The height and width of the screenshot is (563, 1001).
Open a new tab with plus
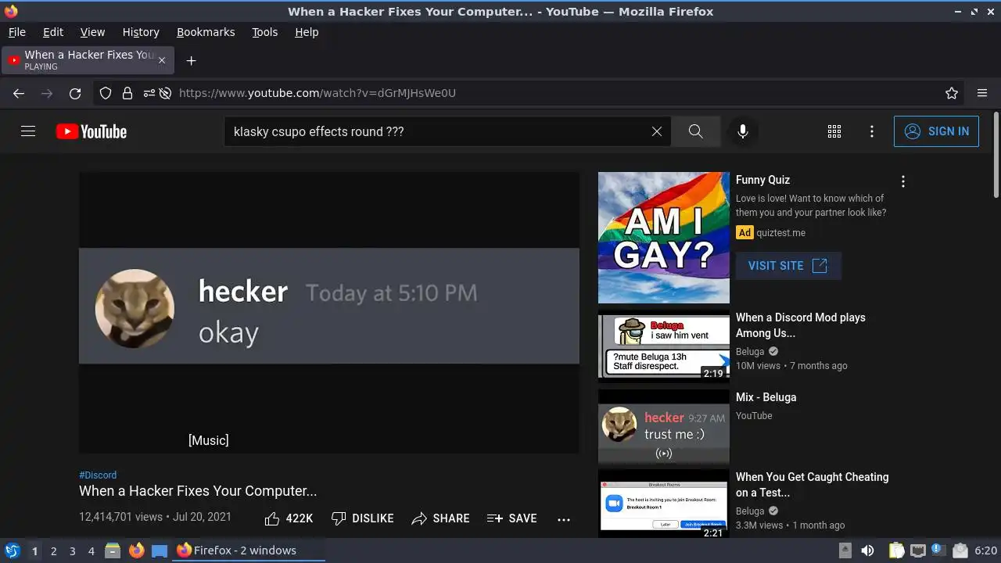[191, 60]
